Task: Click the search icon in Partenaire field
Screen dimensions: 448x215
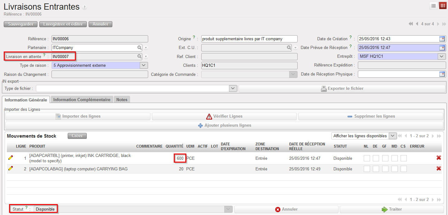Action: click(x=139, y=48)
